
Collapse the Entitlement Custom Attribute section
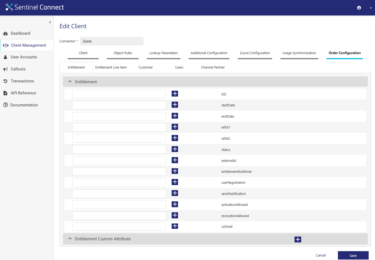coord(70,239)
